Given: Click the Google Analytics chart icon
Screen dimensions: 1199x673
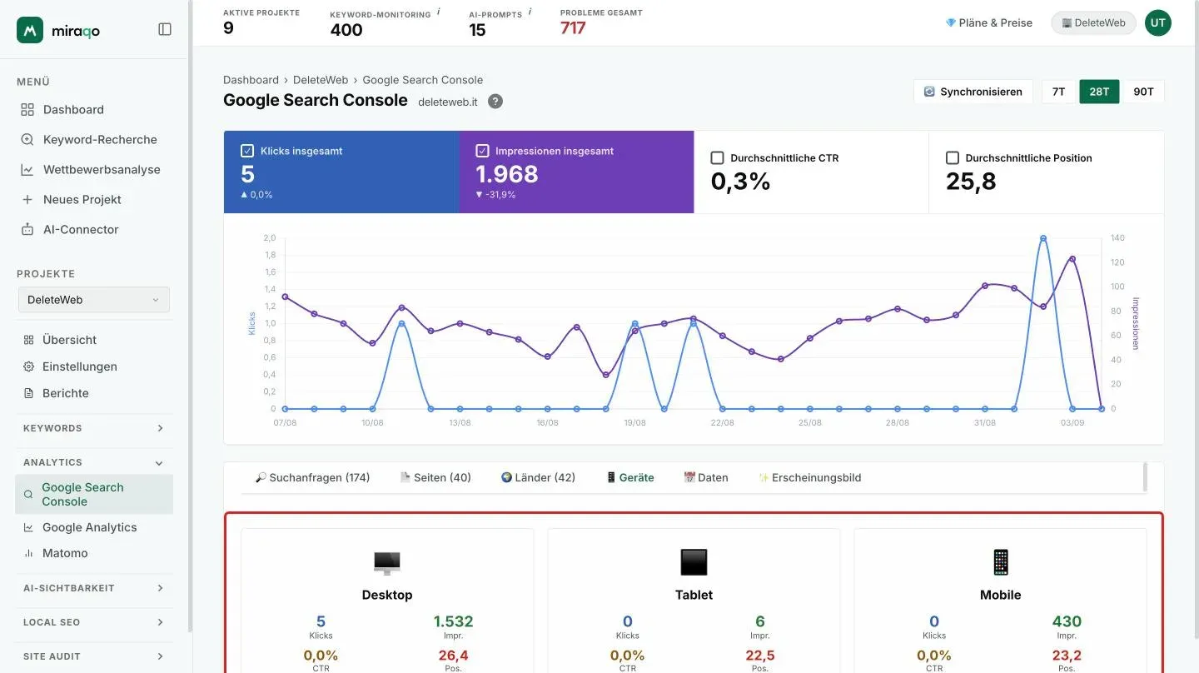Looking at the screenshot, I should (28, 527).
